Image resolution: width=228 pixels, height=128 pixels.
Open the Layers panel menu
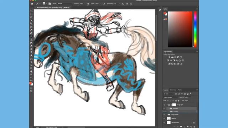pos(197,90)
